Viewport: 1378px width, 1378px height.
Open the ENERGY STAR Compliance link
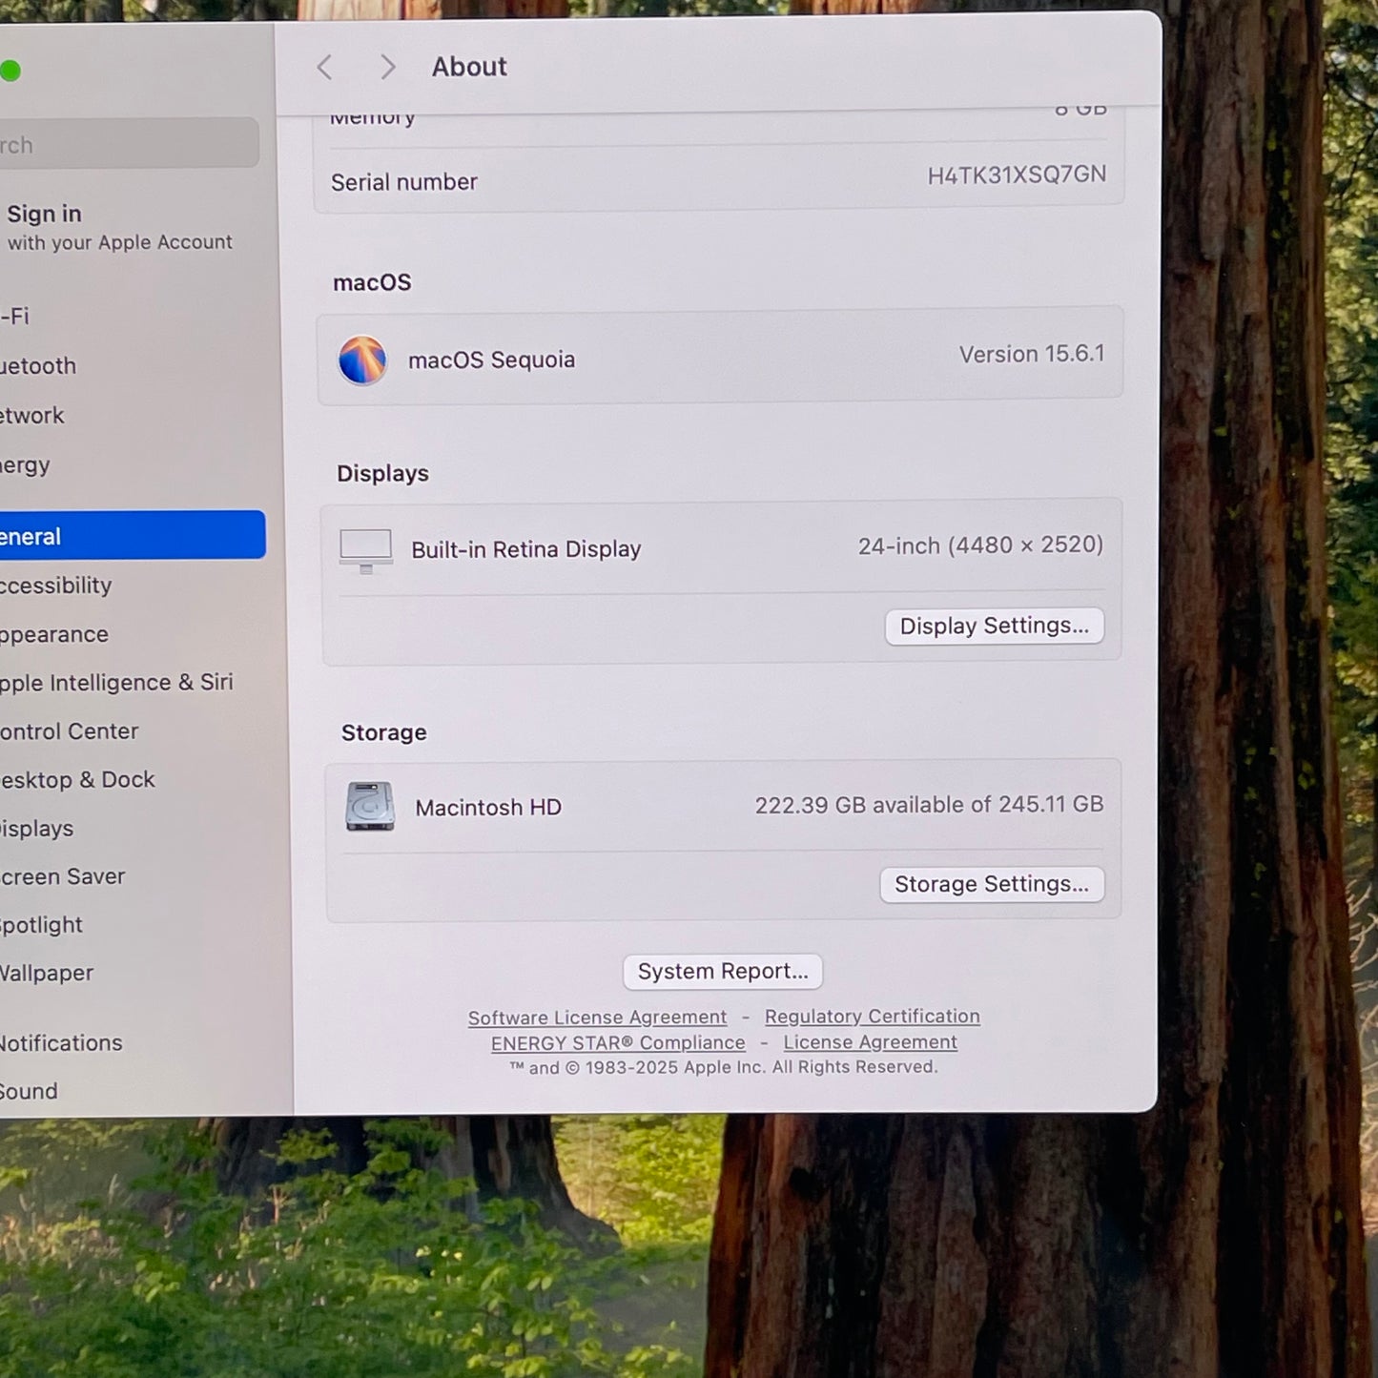pos(618,1043)
